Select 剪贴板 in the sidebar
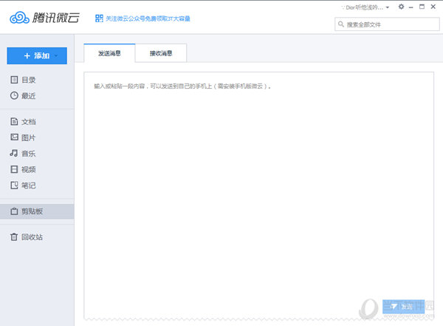The width and height of the screenshot is (443, 326). (37, 211)
